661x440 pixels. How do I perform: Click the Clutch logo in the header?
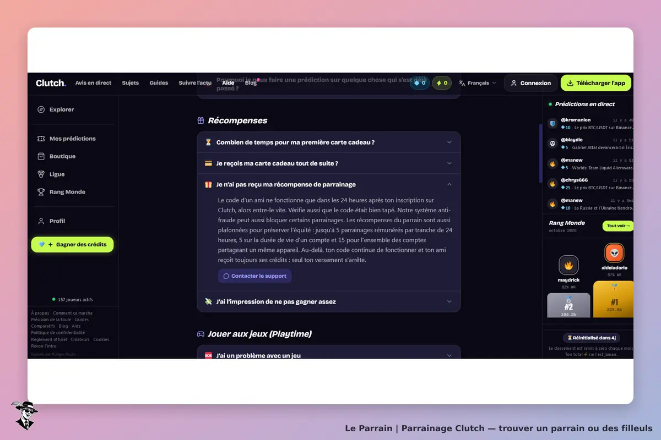coord(51,83)
